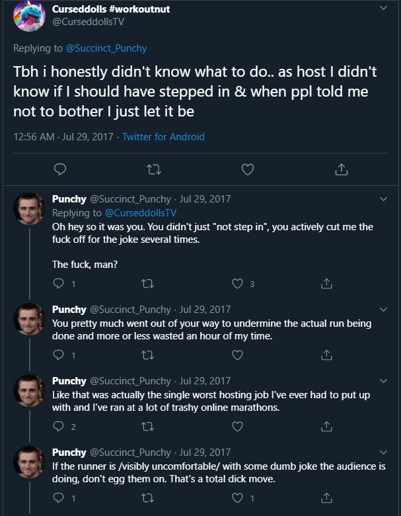This screenshot has width=401, height=516.
Task: Open chevron menu on "worst hosting job" reply
Action: pyautogui.click(x=384, y=380)
